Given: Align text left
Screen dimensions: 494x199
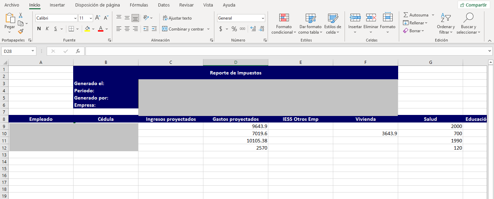Looking at the screenshot, I should tap(119, 29).
